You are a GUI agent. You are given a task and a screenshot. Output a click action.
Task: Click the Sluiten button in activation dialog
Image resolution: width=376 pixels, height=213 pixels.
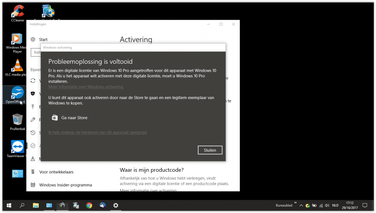click(x=210, y=150)
